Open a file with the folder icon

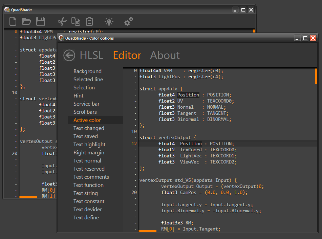click(26, 21)
